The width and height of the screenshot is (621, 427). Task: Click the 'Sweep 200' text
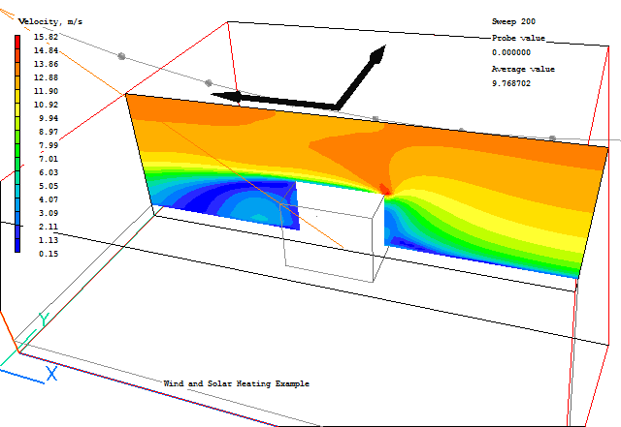point(513,20)
